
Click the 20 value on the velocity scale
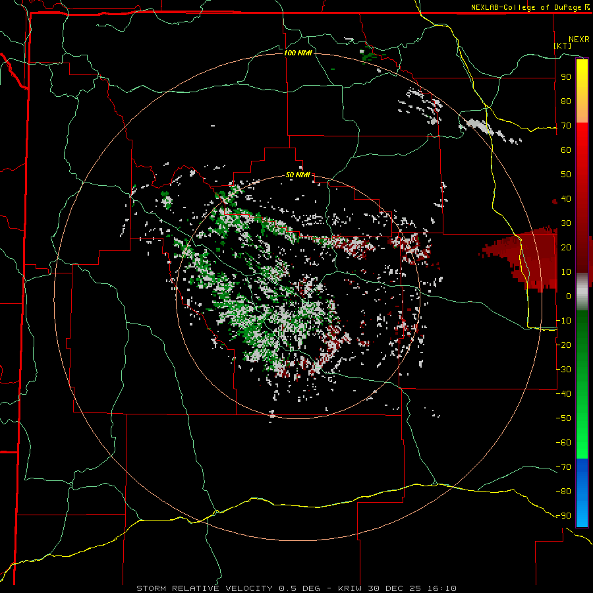[566, 247]
